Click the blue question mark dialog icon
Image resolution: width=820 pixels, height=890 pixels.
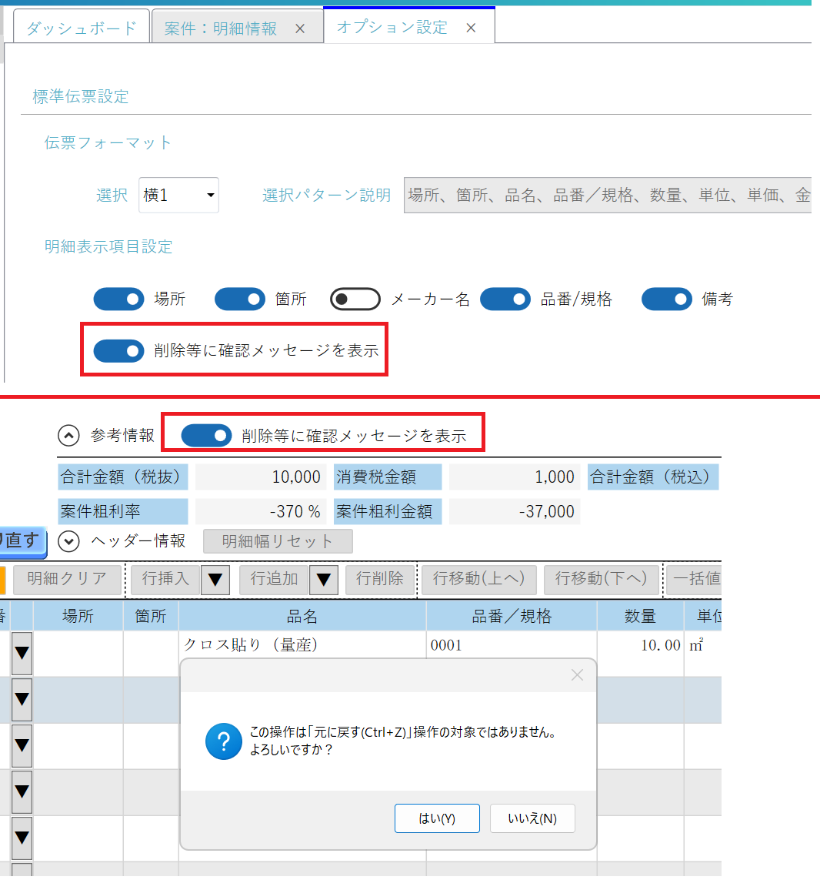[x=223, y=741]
